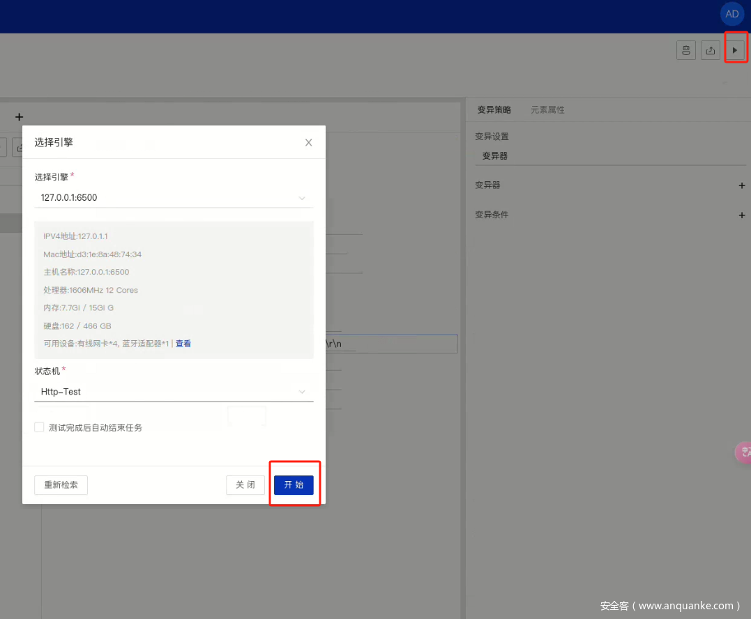
Task: Click the input field containing \r\n
Action: [390, 344]
